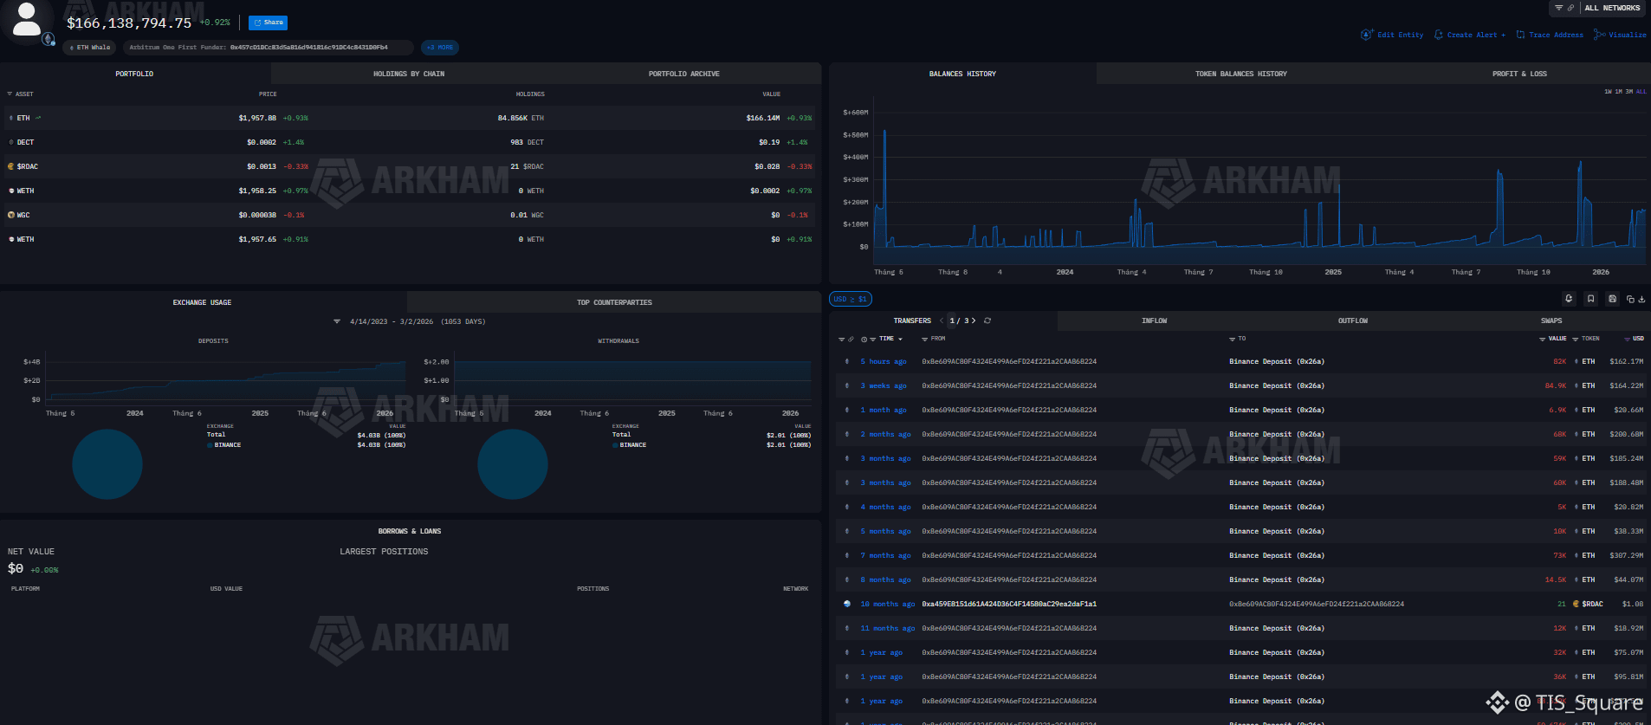Open the Profit & Loss tab
Viewport: 1651px width, 725px height.
click(1519, 74)
